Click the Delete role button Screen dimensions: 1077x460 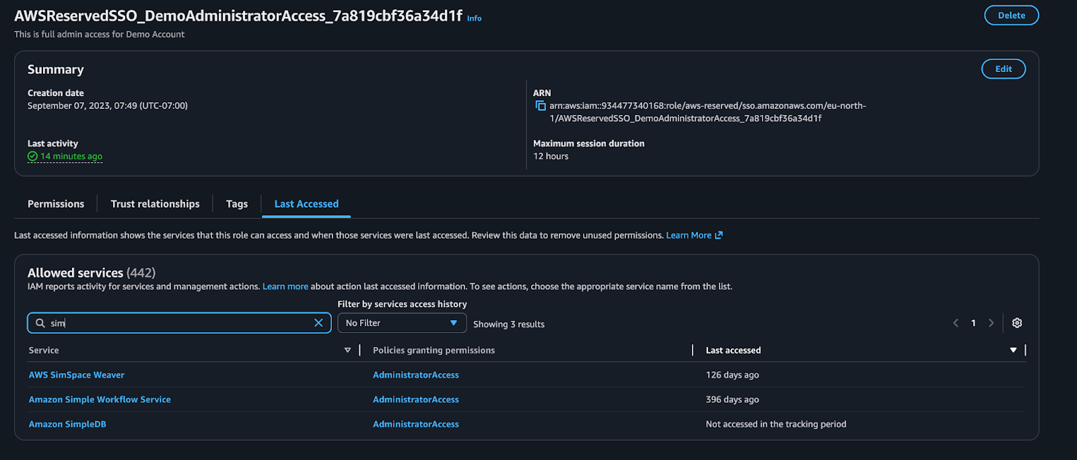pos(1011,15)
